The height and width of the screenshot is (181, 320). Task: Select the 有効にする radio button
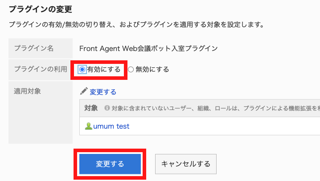82,69
